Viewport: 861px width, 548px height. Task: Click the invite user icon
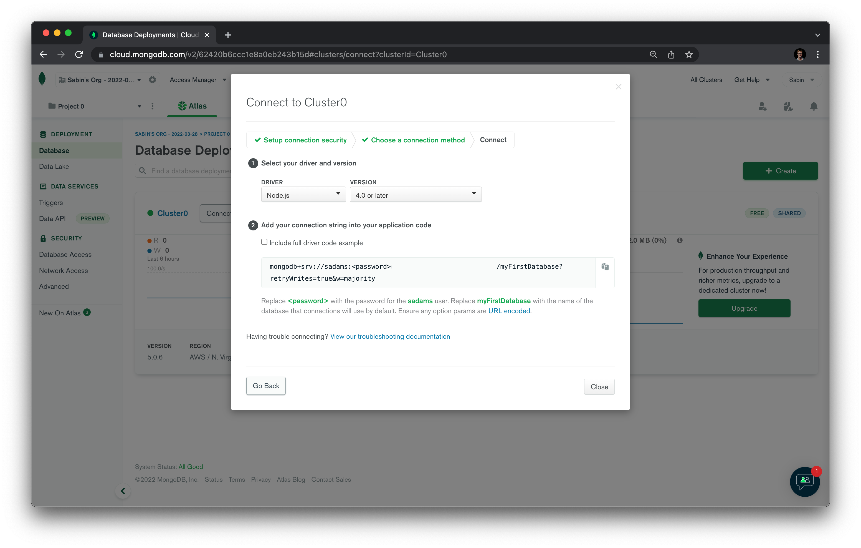762,106
